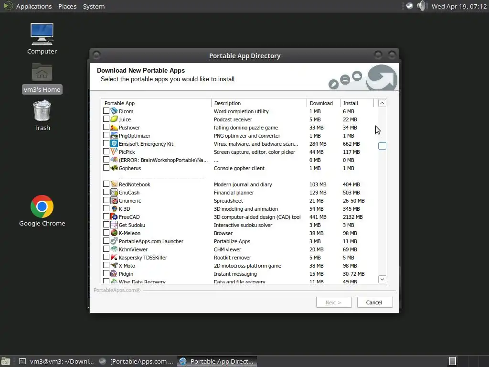
Task: Click the GnuCash app icon
Action: [114, 192]
